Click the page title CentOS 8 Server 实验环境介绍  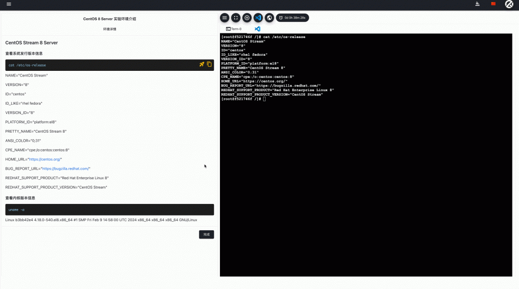pyautogui.click(x=109, y=19)
